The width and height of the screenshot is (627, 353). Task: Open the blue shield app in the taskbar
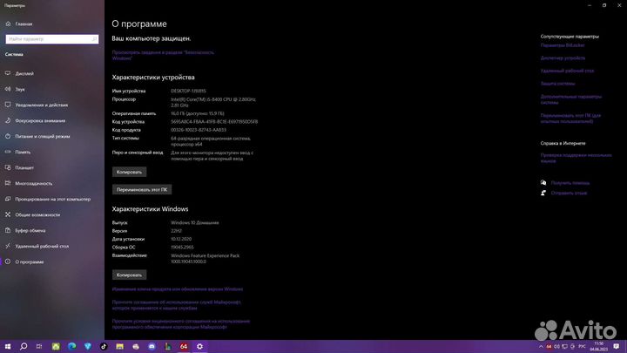tap(88, 347)
